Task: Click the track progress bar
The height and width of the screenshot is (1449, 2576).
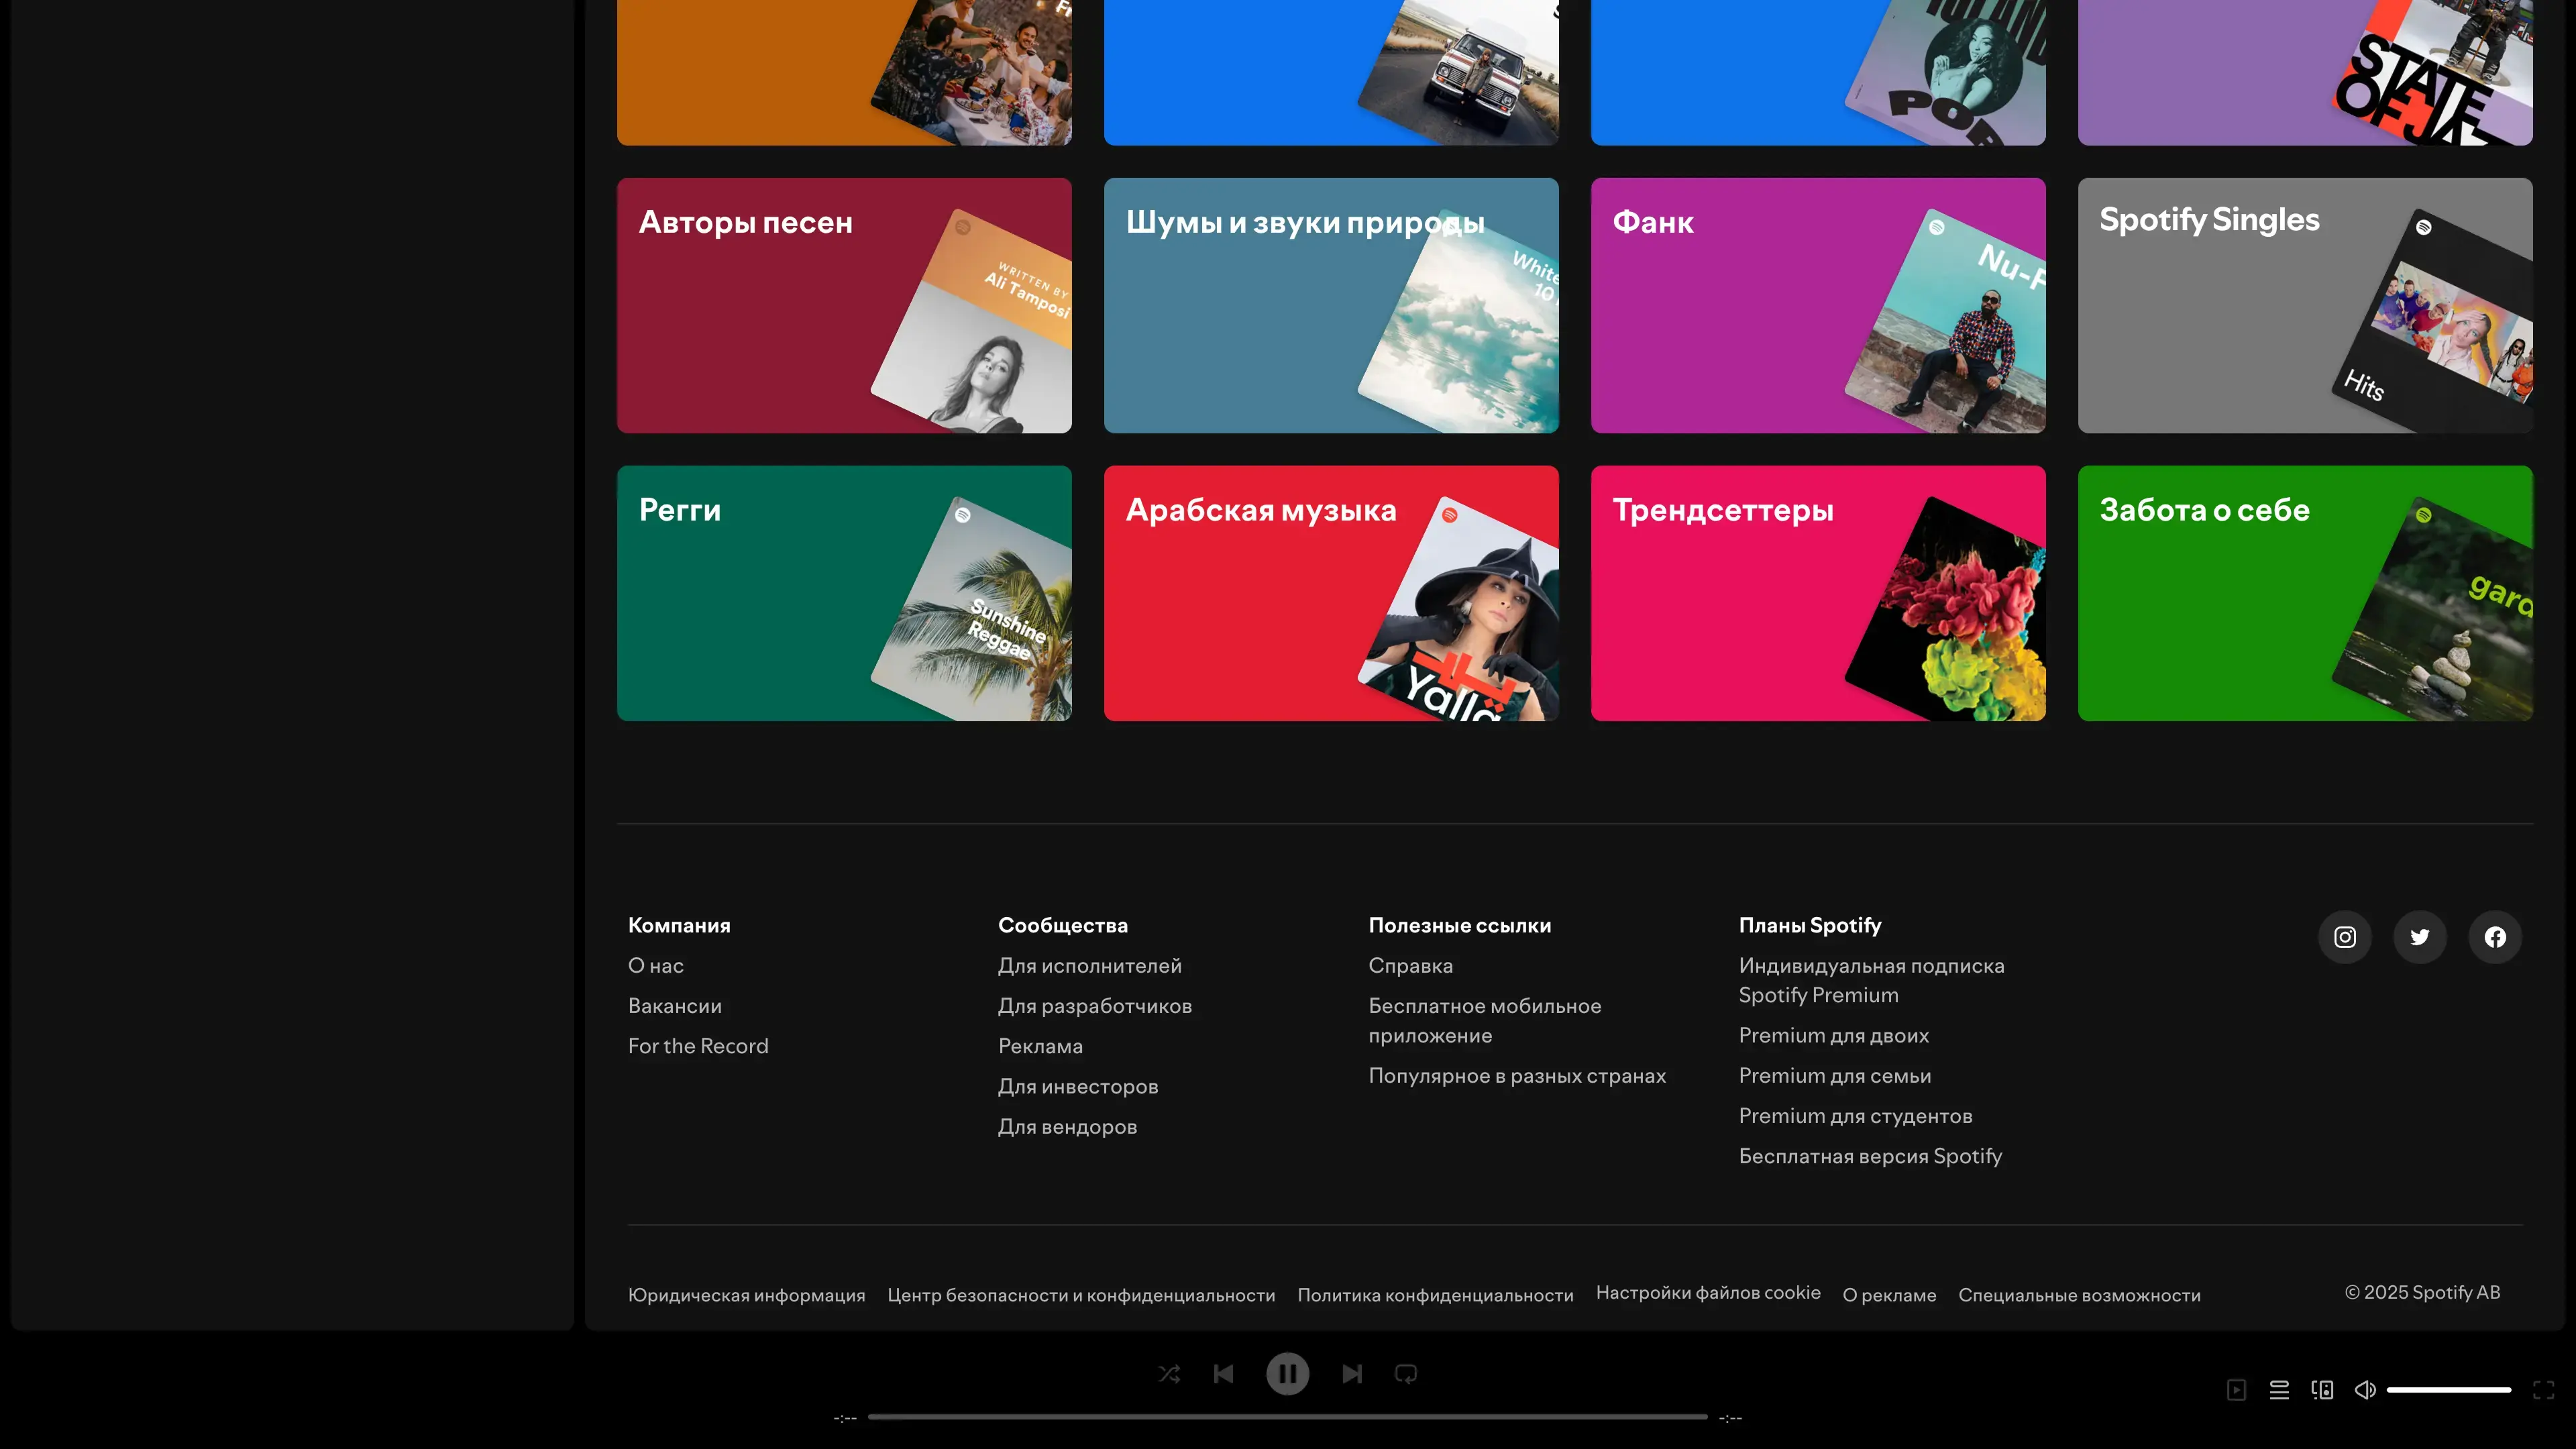Action: (x=1287, y=1417)
